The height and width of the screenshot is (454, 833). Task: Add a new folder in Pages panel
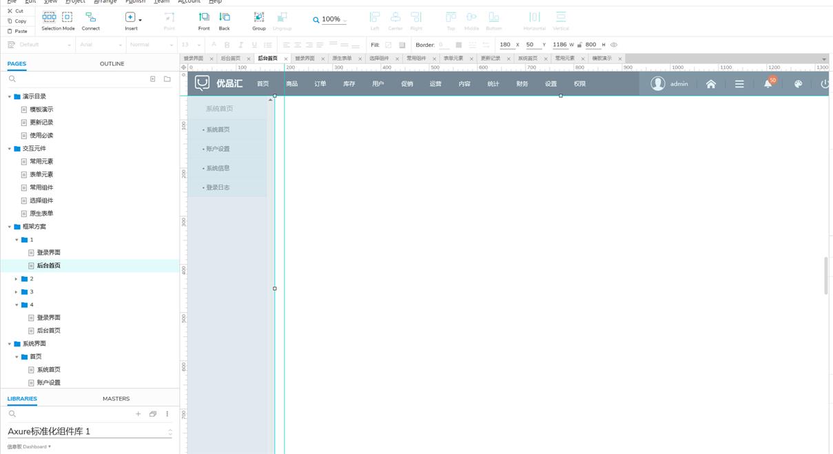167,79
